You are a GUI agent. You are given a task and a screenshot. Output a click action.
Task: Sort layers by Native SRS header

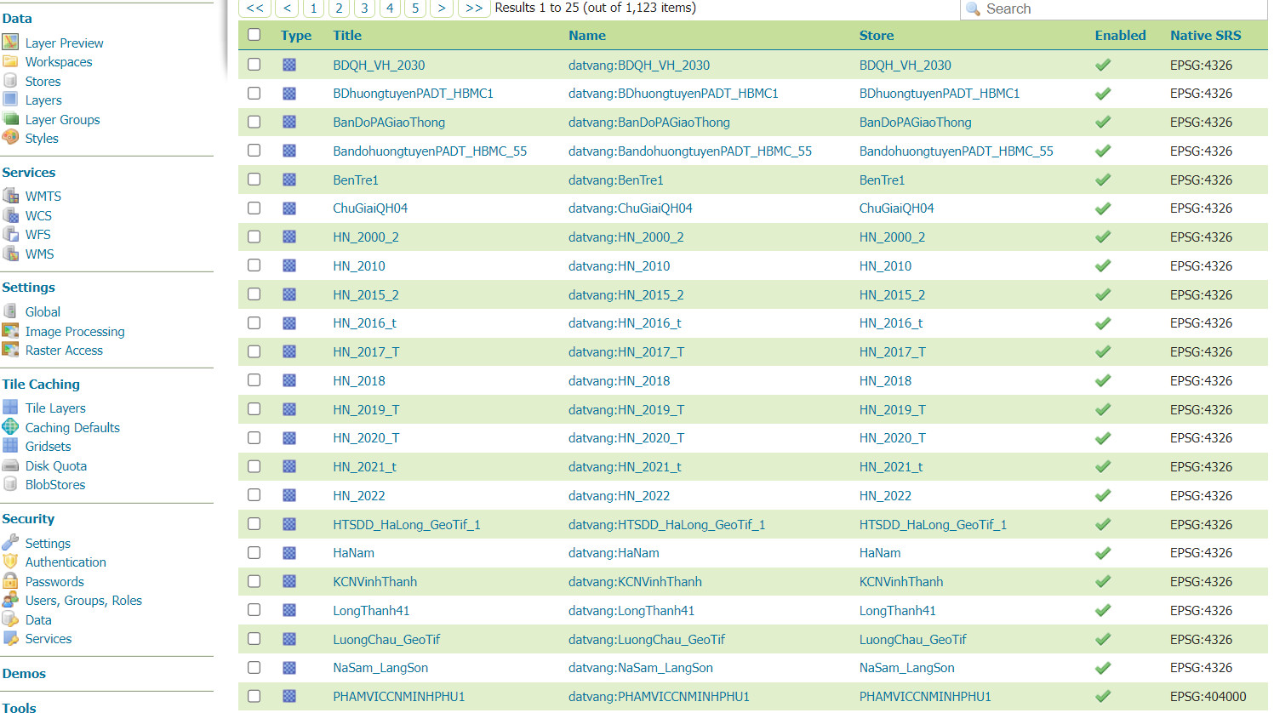tap(1205, 36)
